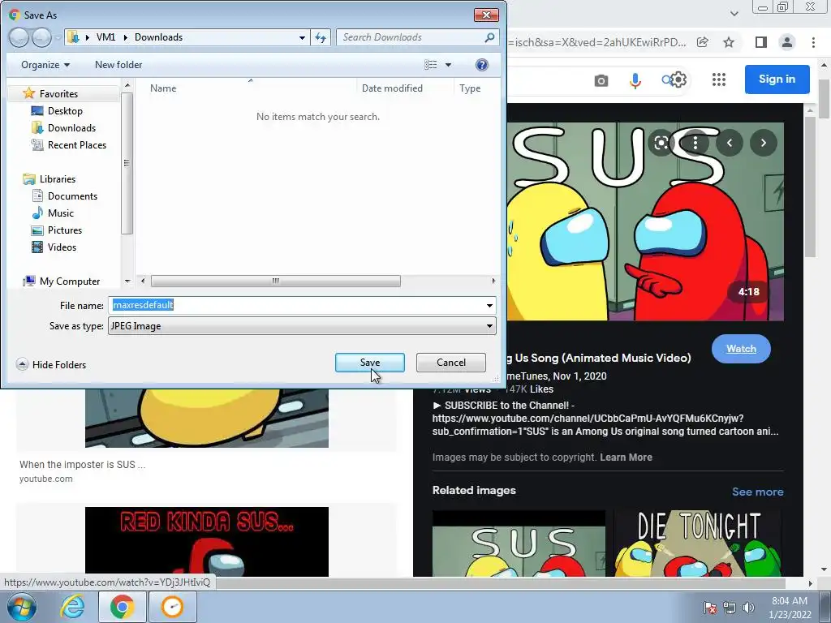Click Google search by image camera icon
The width and height of the screenshot is (831, 623).
[x=601, y=80]
